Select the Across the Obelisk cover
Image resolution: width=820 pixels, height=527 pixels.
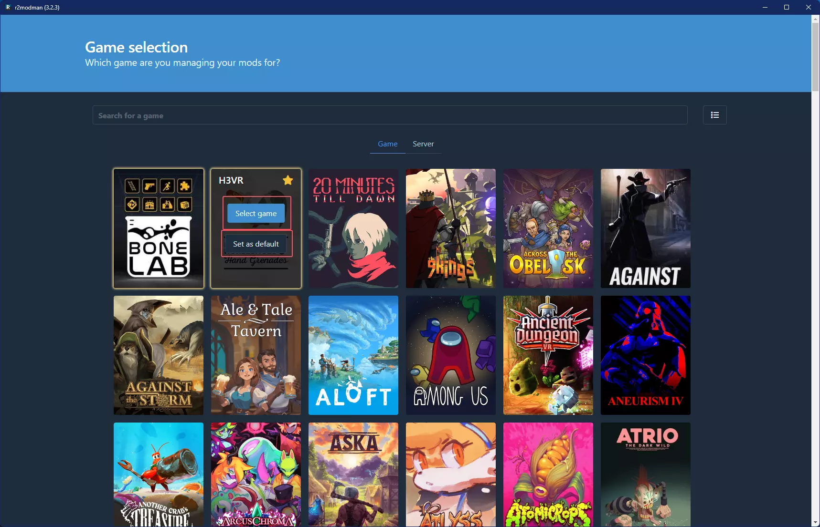pos(548,228)
